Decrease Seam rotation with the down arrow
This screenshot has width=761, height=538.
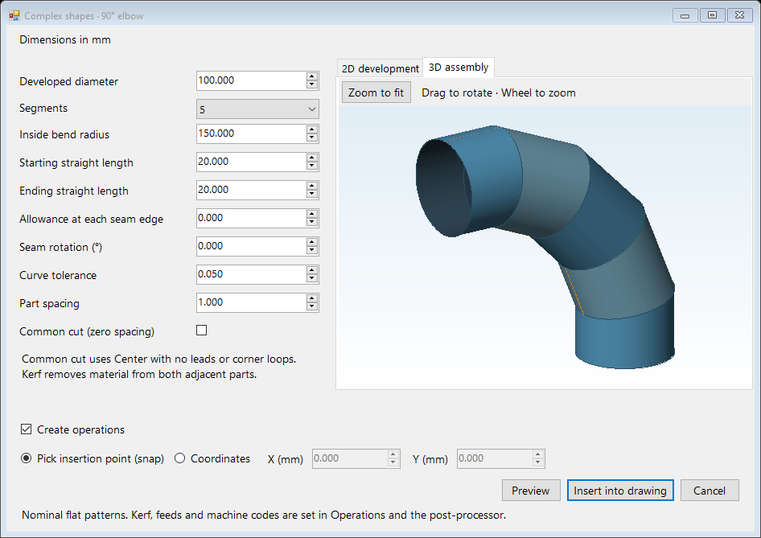point(312,250)
